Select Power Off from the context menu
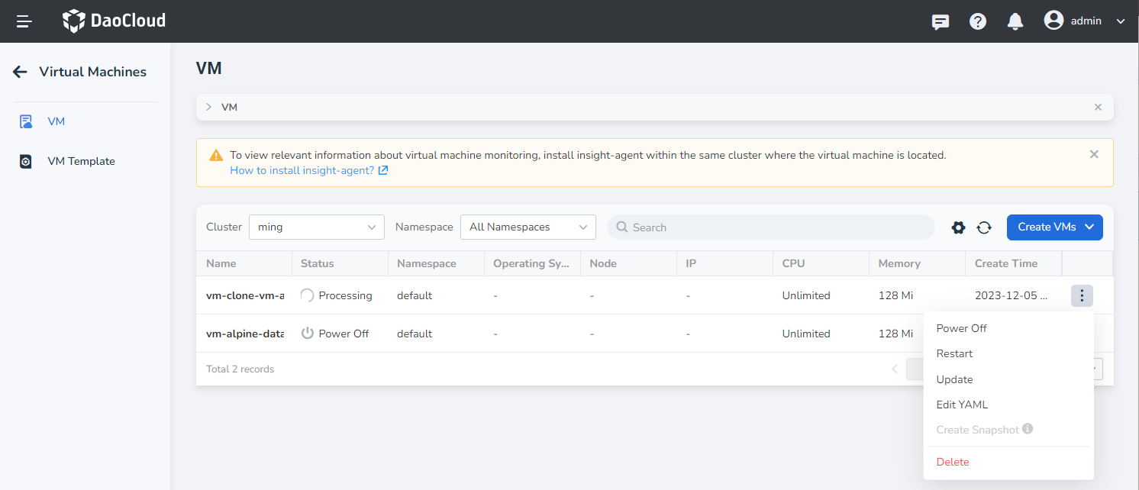Viewport: 1139px width, 490px height. point(961,327)
